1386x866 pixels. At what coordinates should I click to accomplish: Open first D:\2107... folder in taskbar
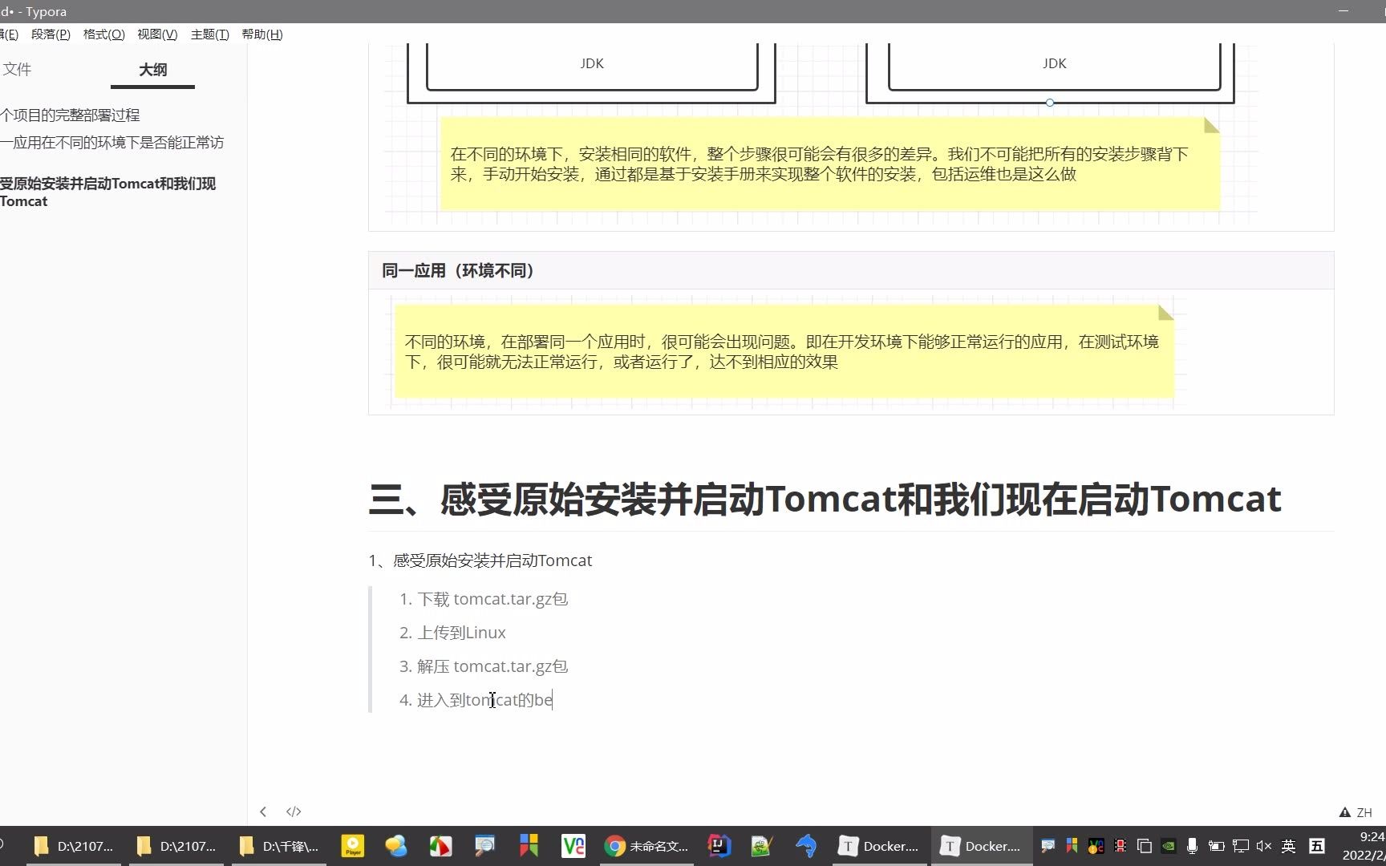click(x=74, y=846)
